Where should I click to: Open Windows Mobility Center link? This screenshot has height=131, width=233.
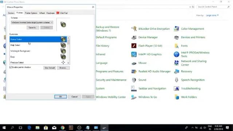coord(111,97)
